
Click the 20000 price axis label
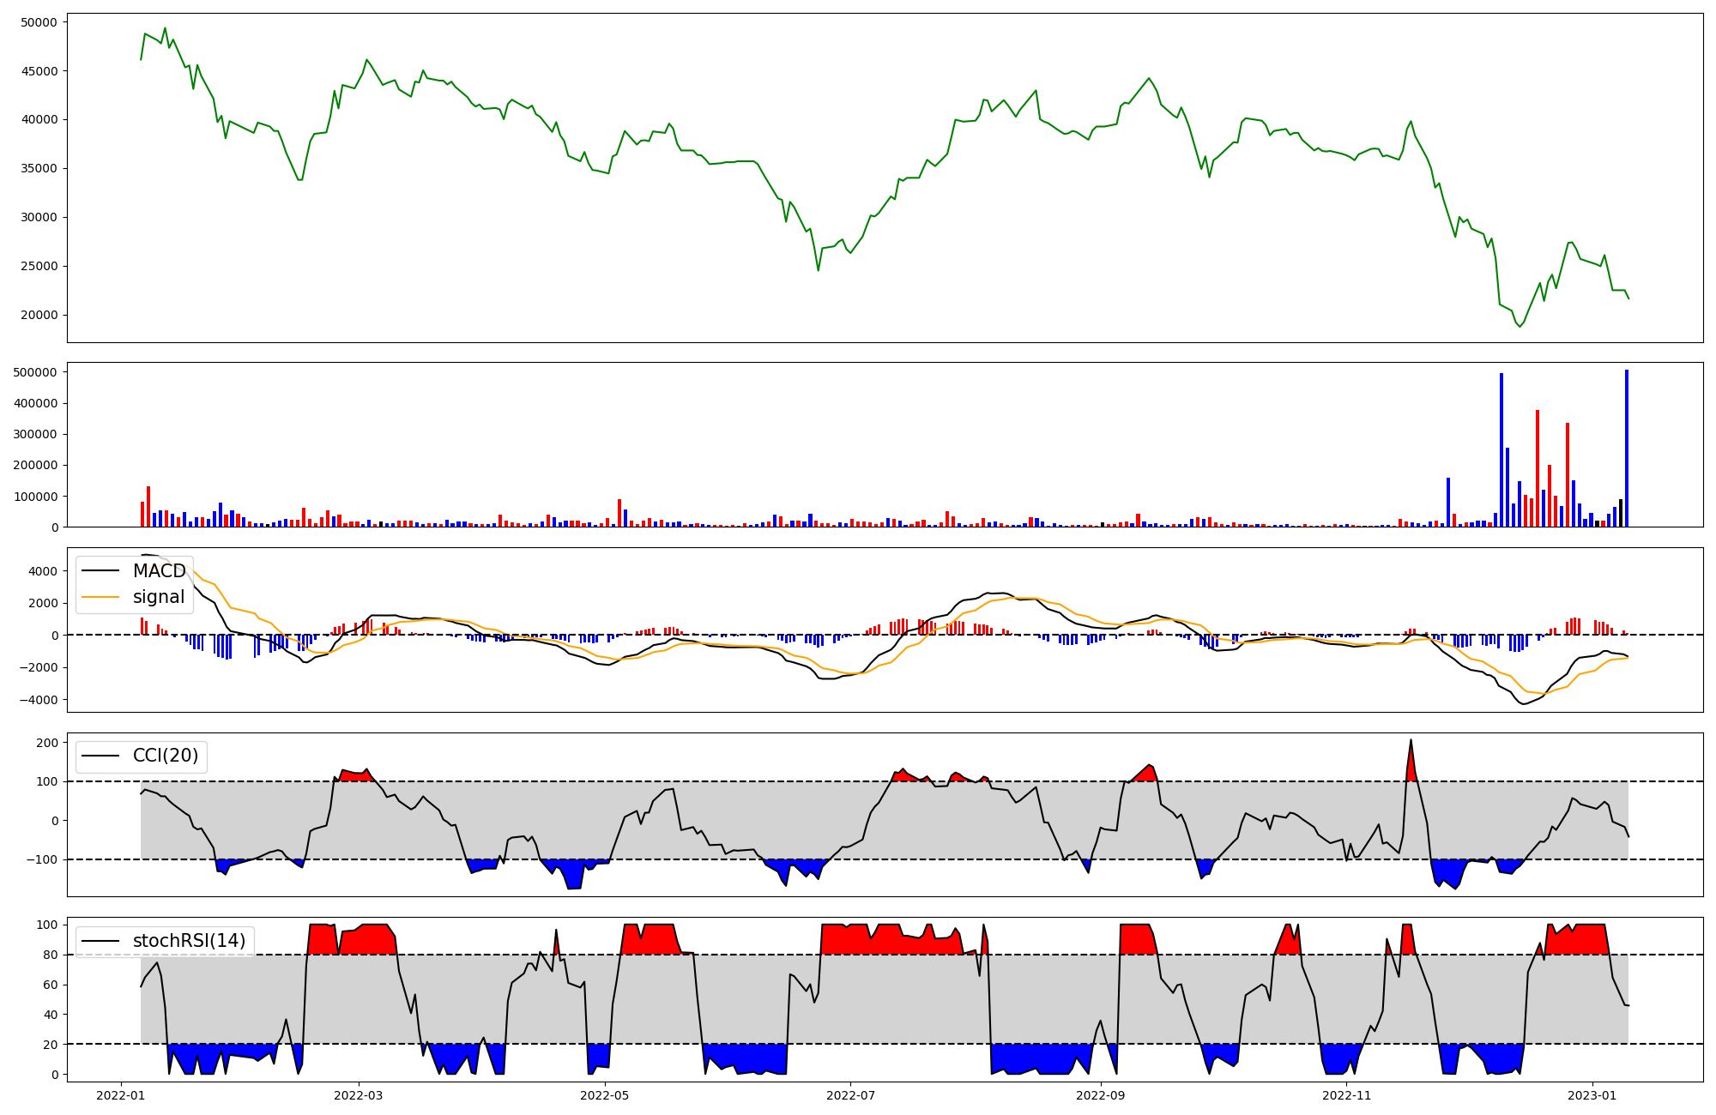39,315
